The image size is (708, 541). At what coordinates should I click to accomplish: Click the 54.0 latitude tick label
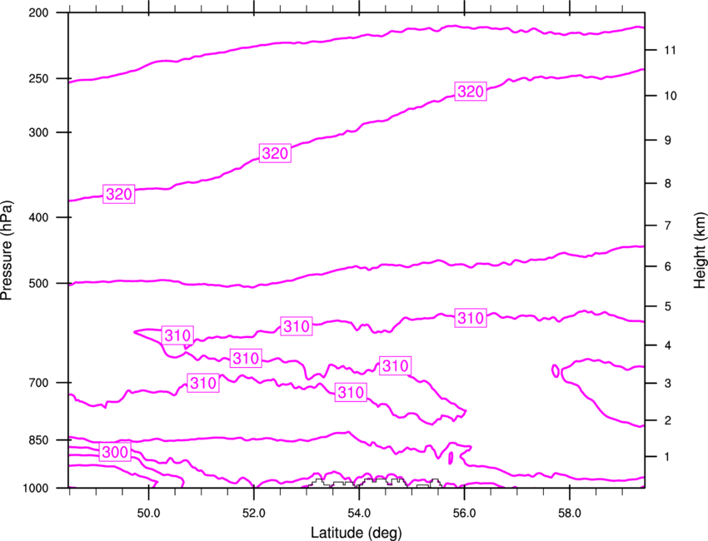pos(359,514)
